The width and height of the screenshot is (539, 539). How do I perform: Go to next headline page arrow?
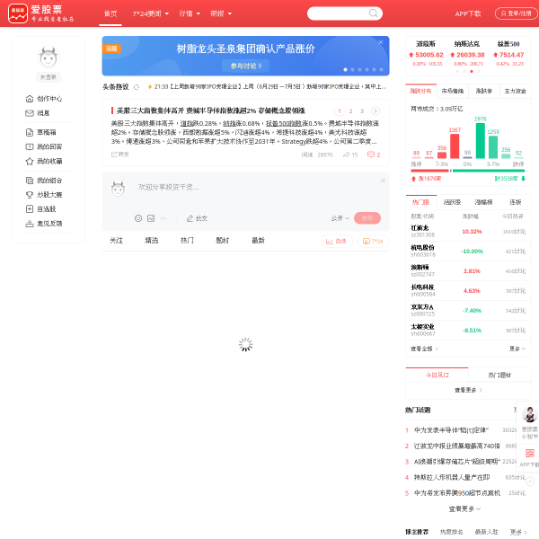[376, 111]
